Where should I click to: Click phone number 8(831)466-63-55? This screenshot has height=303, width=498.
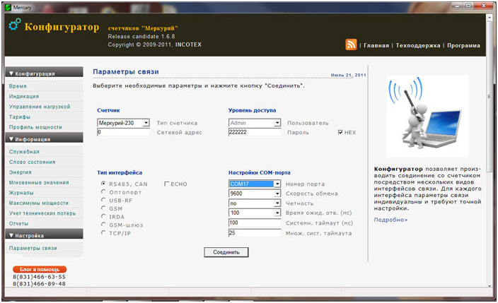click(39, 277)
